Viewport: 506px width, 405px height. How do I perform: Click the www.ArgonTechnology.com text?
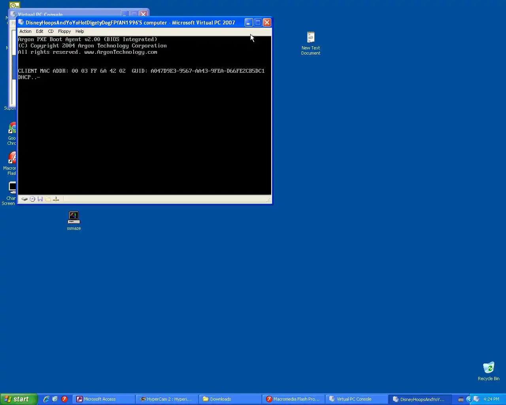coord(121,52)
